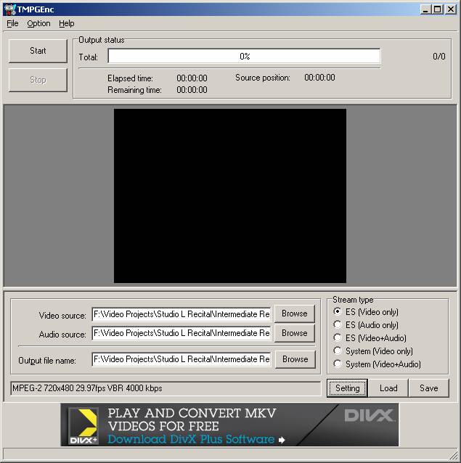This screenshot has width=461, height=463.
Task: Click the Remaining time 00:00:00 value
Action: tap(192, 90)
